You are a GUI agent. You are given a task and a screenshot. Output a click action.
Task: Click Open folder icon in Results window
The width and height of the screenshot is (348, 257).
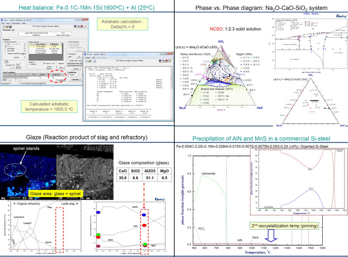coord(90,61)
